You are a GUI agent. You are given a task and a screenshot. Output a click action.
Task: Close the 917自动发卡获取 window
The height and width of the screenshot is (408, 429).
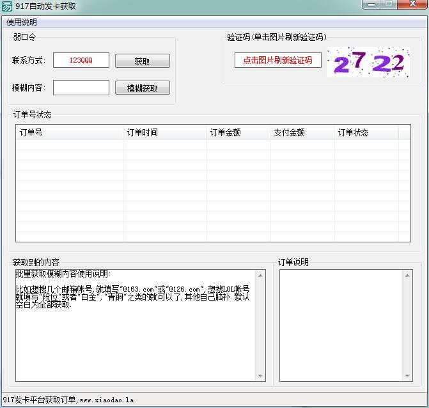pos(412,4)
